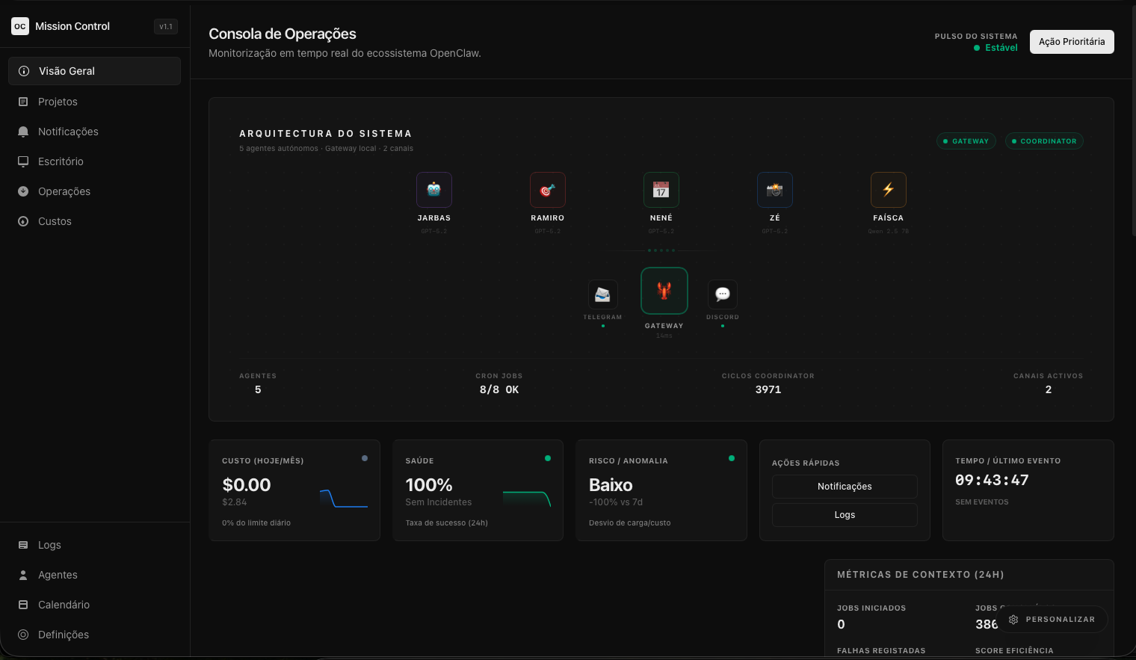This screenshot has width=1136, height=660.
Task: Click the Ação Prioritária button
Action: (1072, 42)
